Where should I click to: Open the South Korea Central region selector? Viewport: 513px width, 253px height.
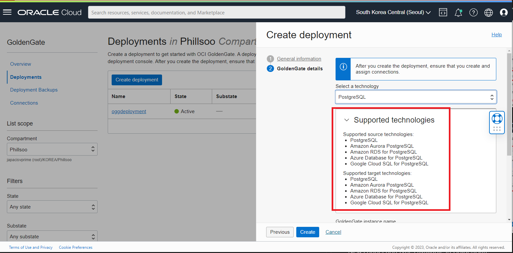393,12
